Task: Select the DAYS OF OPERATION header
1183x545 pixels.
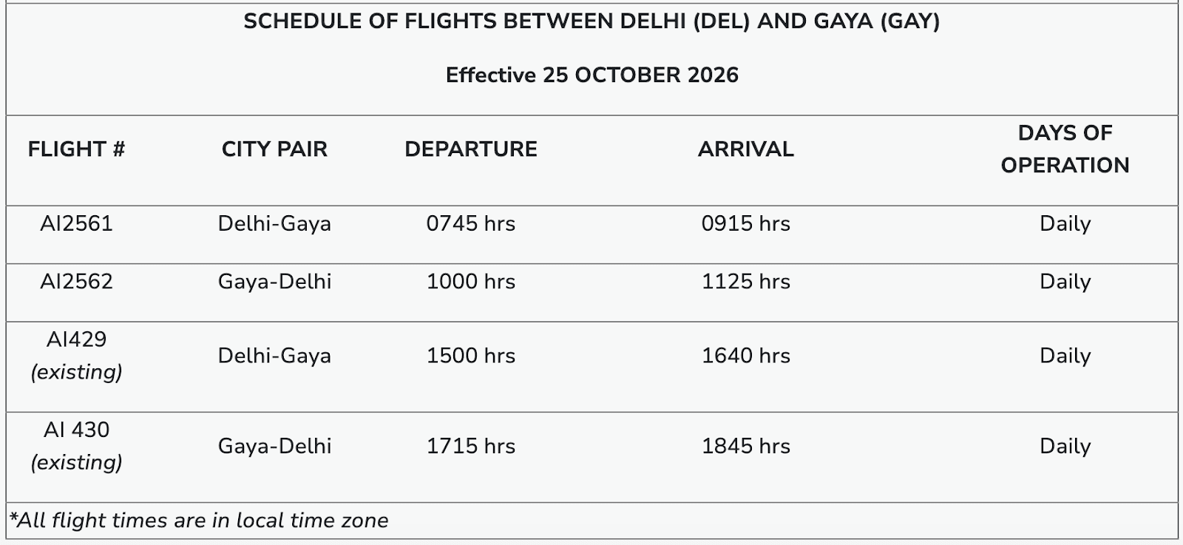Action: click(x=1065, y=149)
